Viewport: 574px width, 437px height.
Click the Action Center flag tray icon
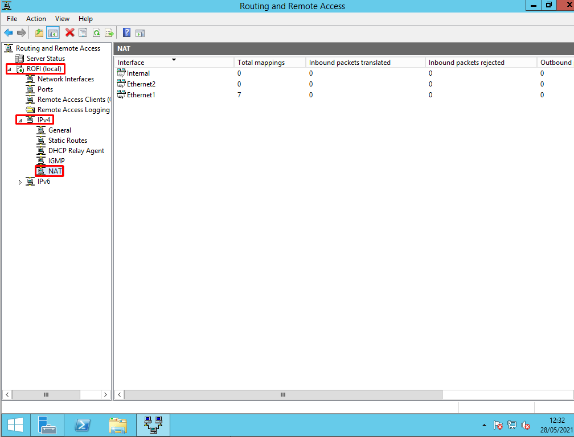pos(498,425)
